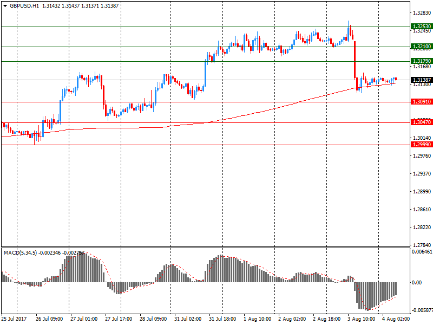The image size is (433, 325).
Task: Click the 1.27840 price scale value
Action: (422, 245)
